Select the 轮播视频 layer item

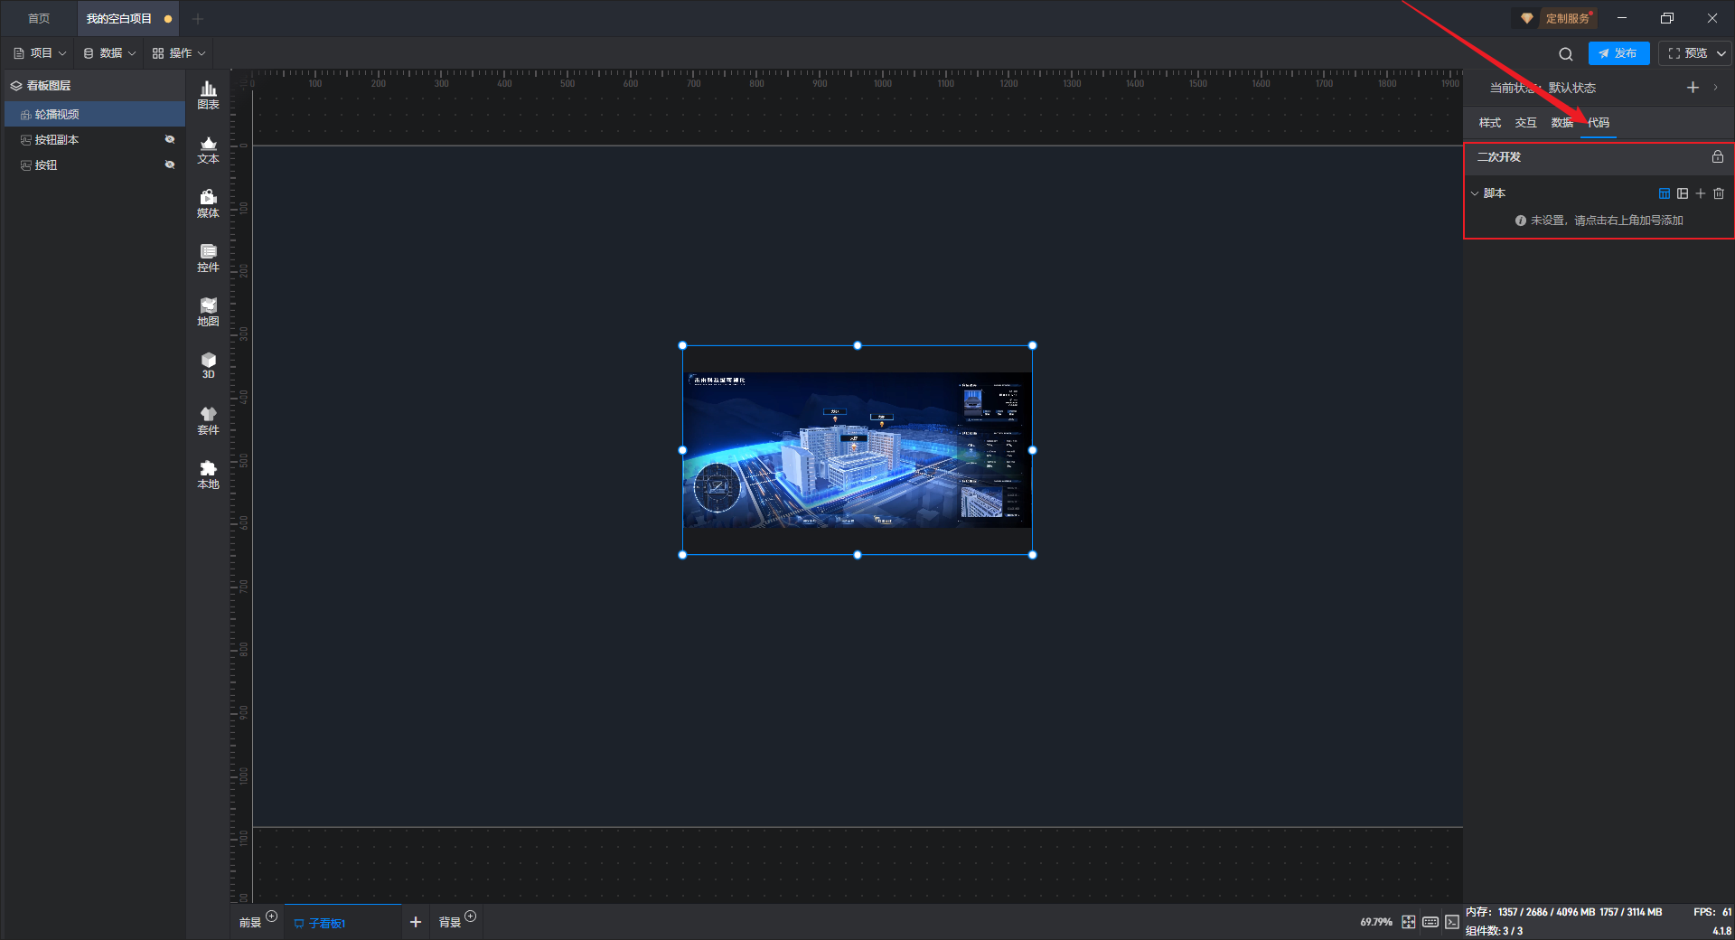(x=57, y=114)
